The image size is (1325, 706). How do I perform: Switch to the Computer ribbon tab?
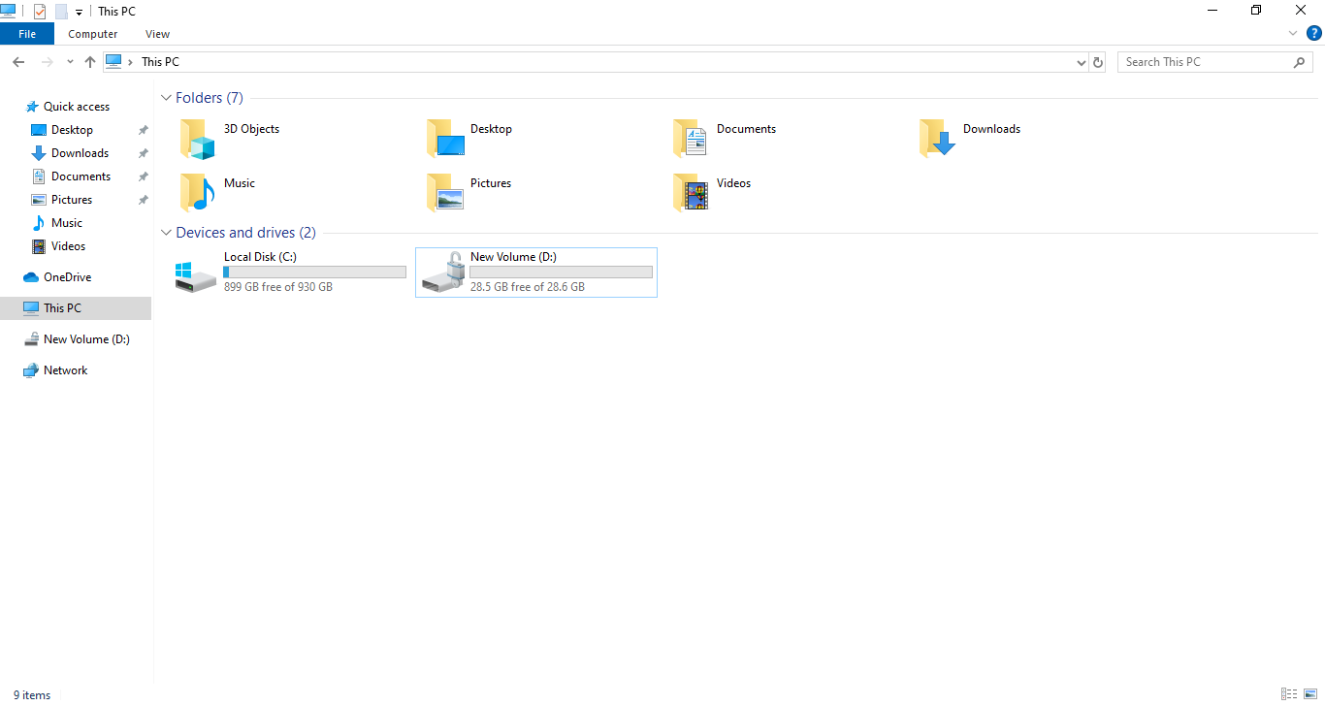click(x=93, y=34)
